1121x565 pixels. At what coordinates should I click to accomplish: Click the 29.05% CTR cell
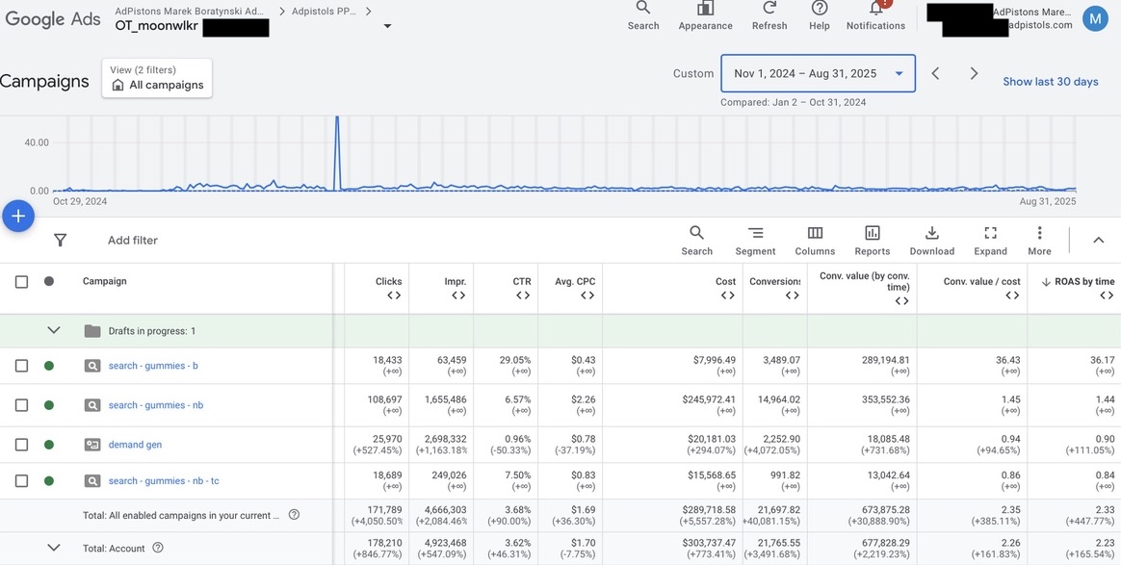514,360
